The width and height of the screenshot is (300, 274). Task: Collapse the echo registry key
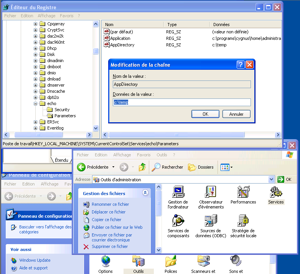tap(35, 103)
